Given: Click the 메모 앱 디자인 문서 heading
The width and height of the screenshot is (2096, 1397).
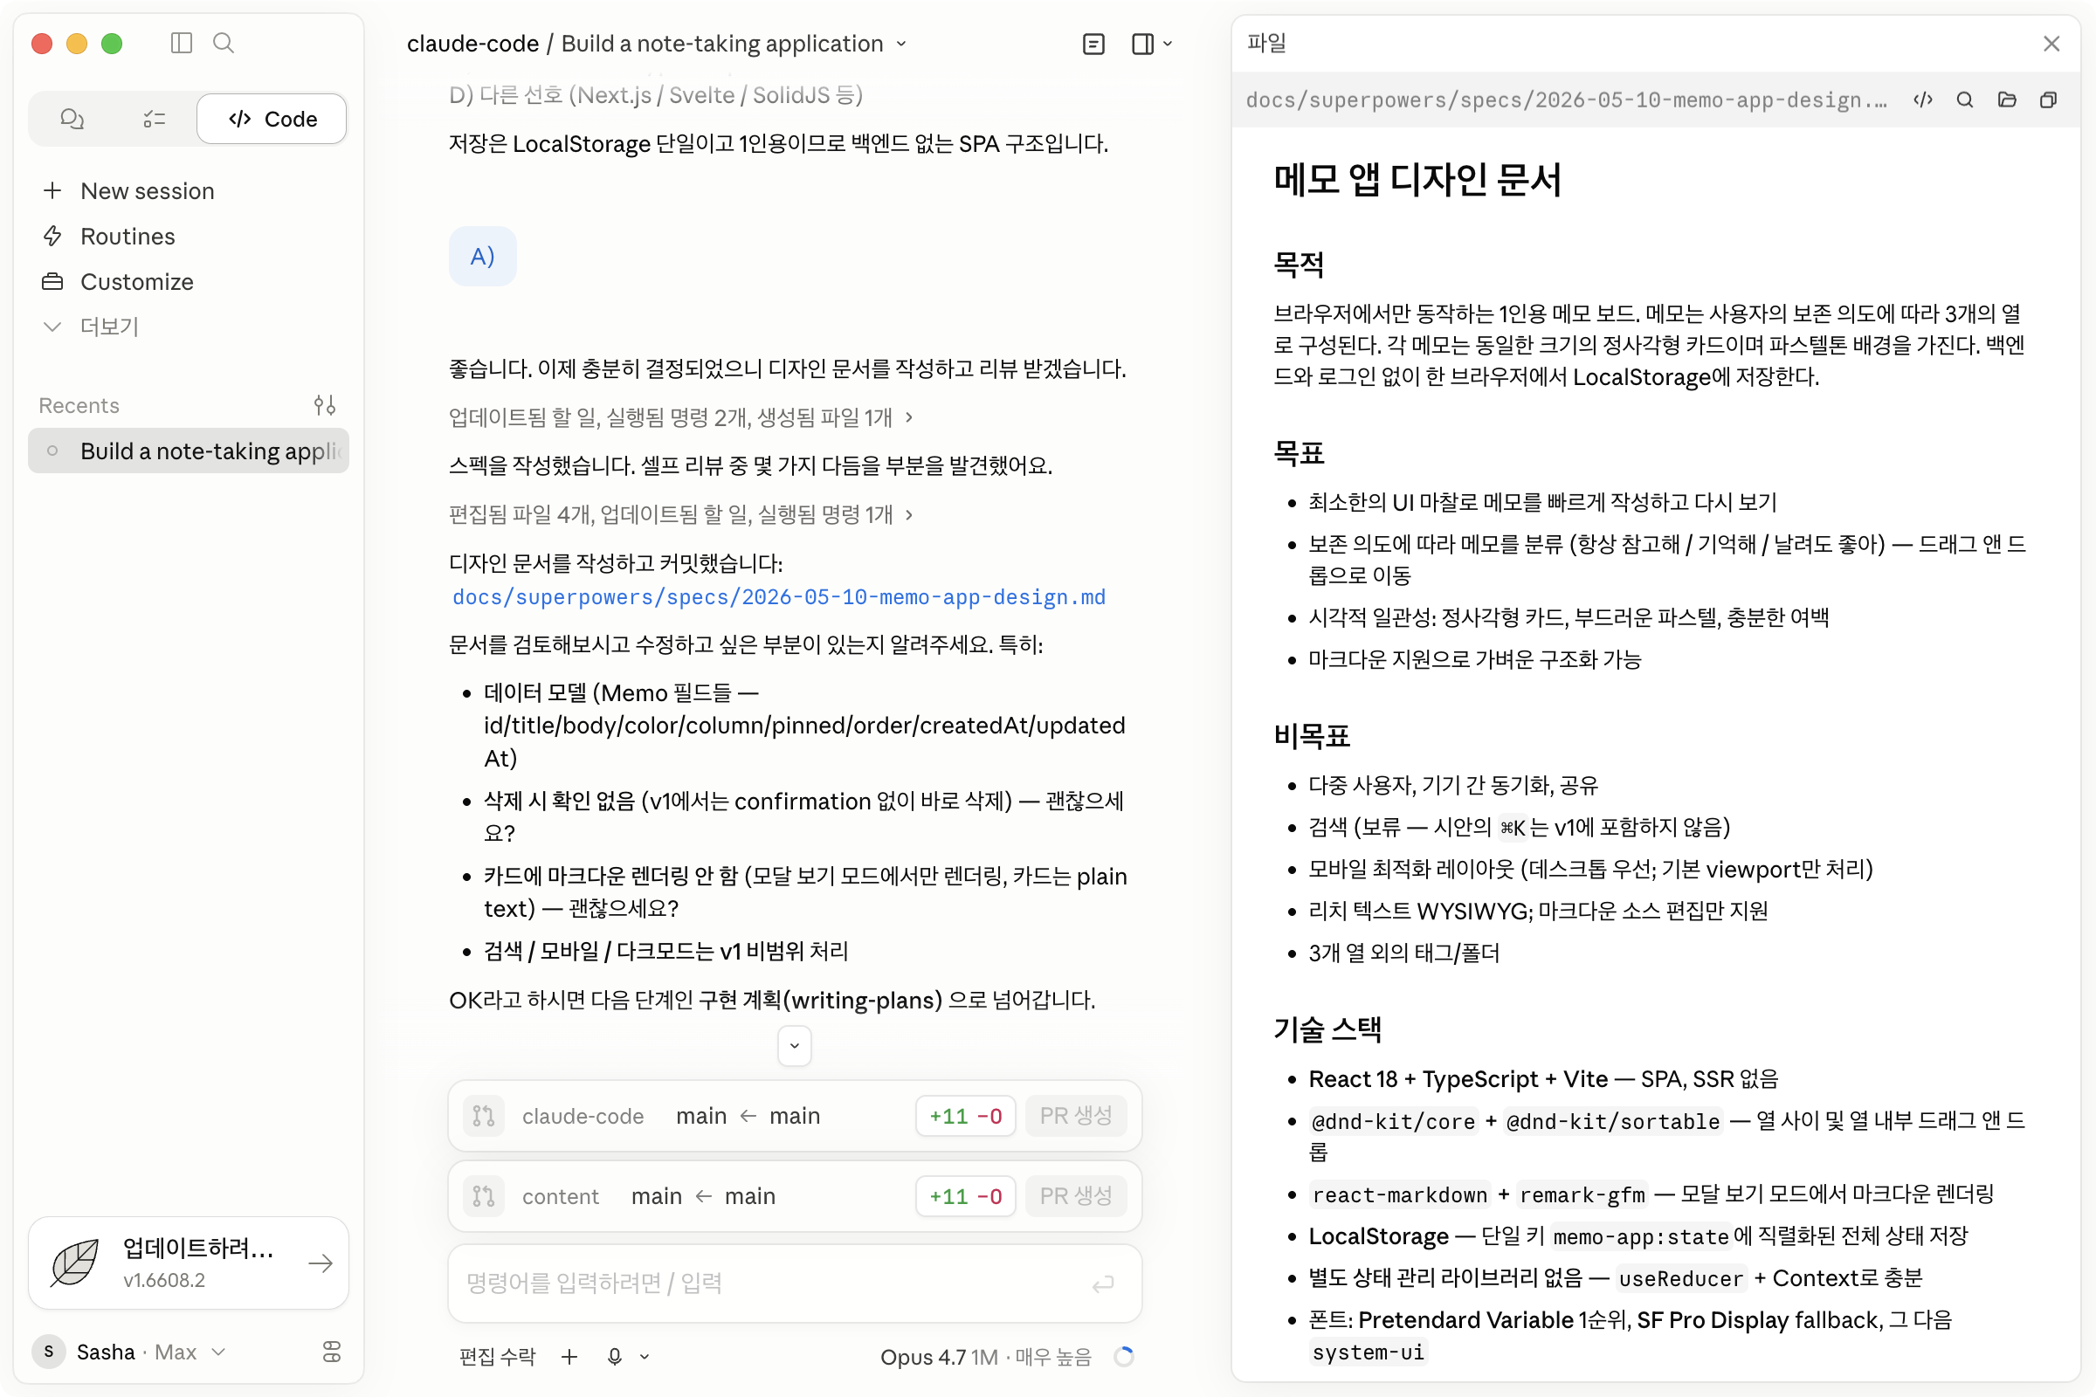Looking at the screenshot, I should (x=1417, y=179).
